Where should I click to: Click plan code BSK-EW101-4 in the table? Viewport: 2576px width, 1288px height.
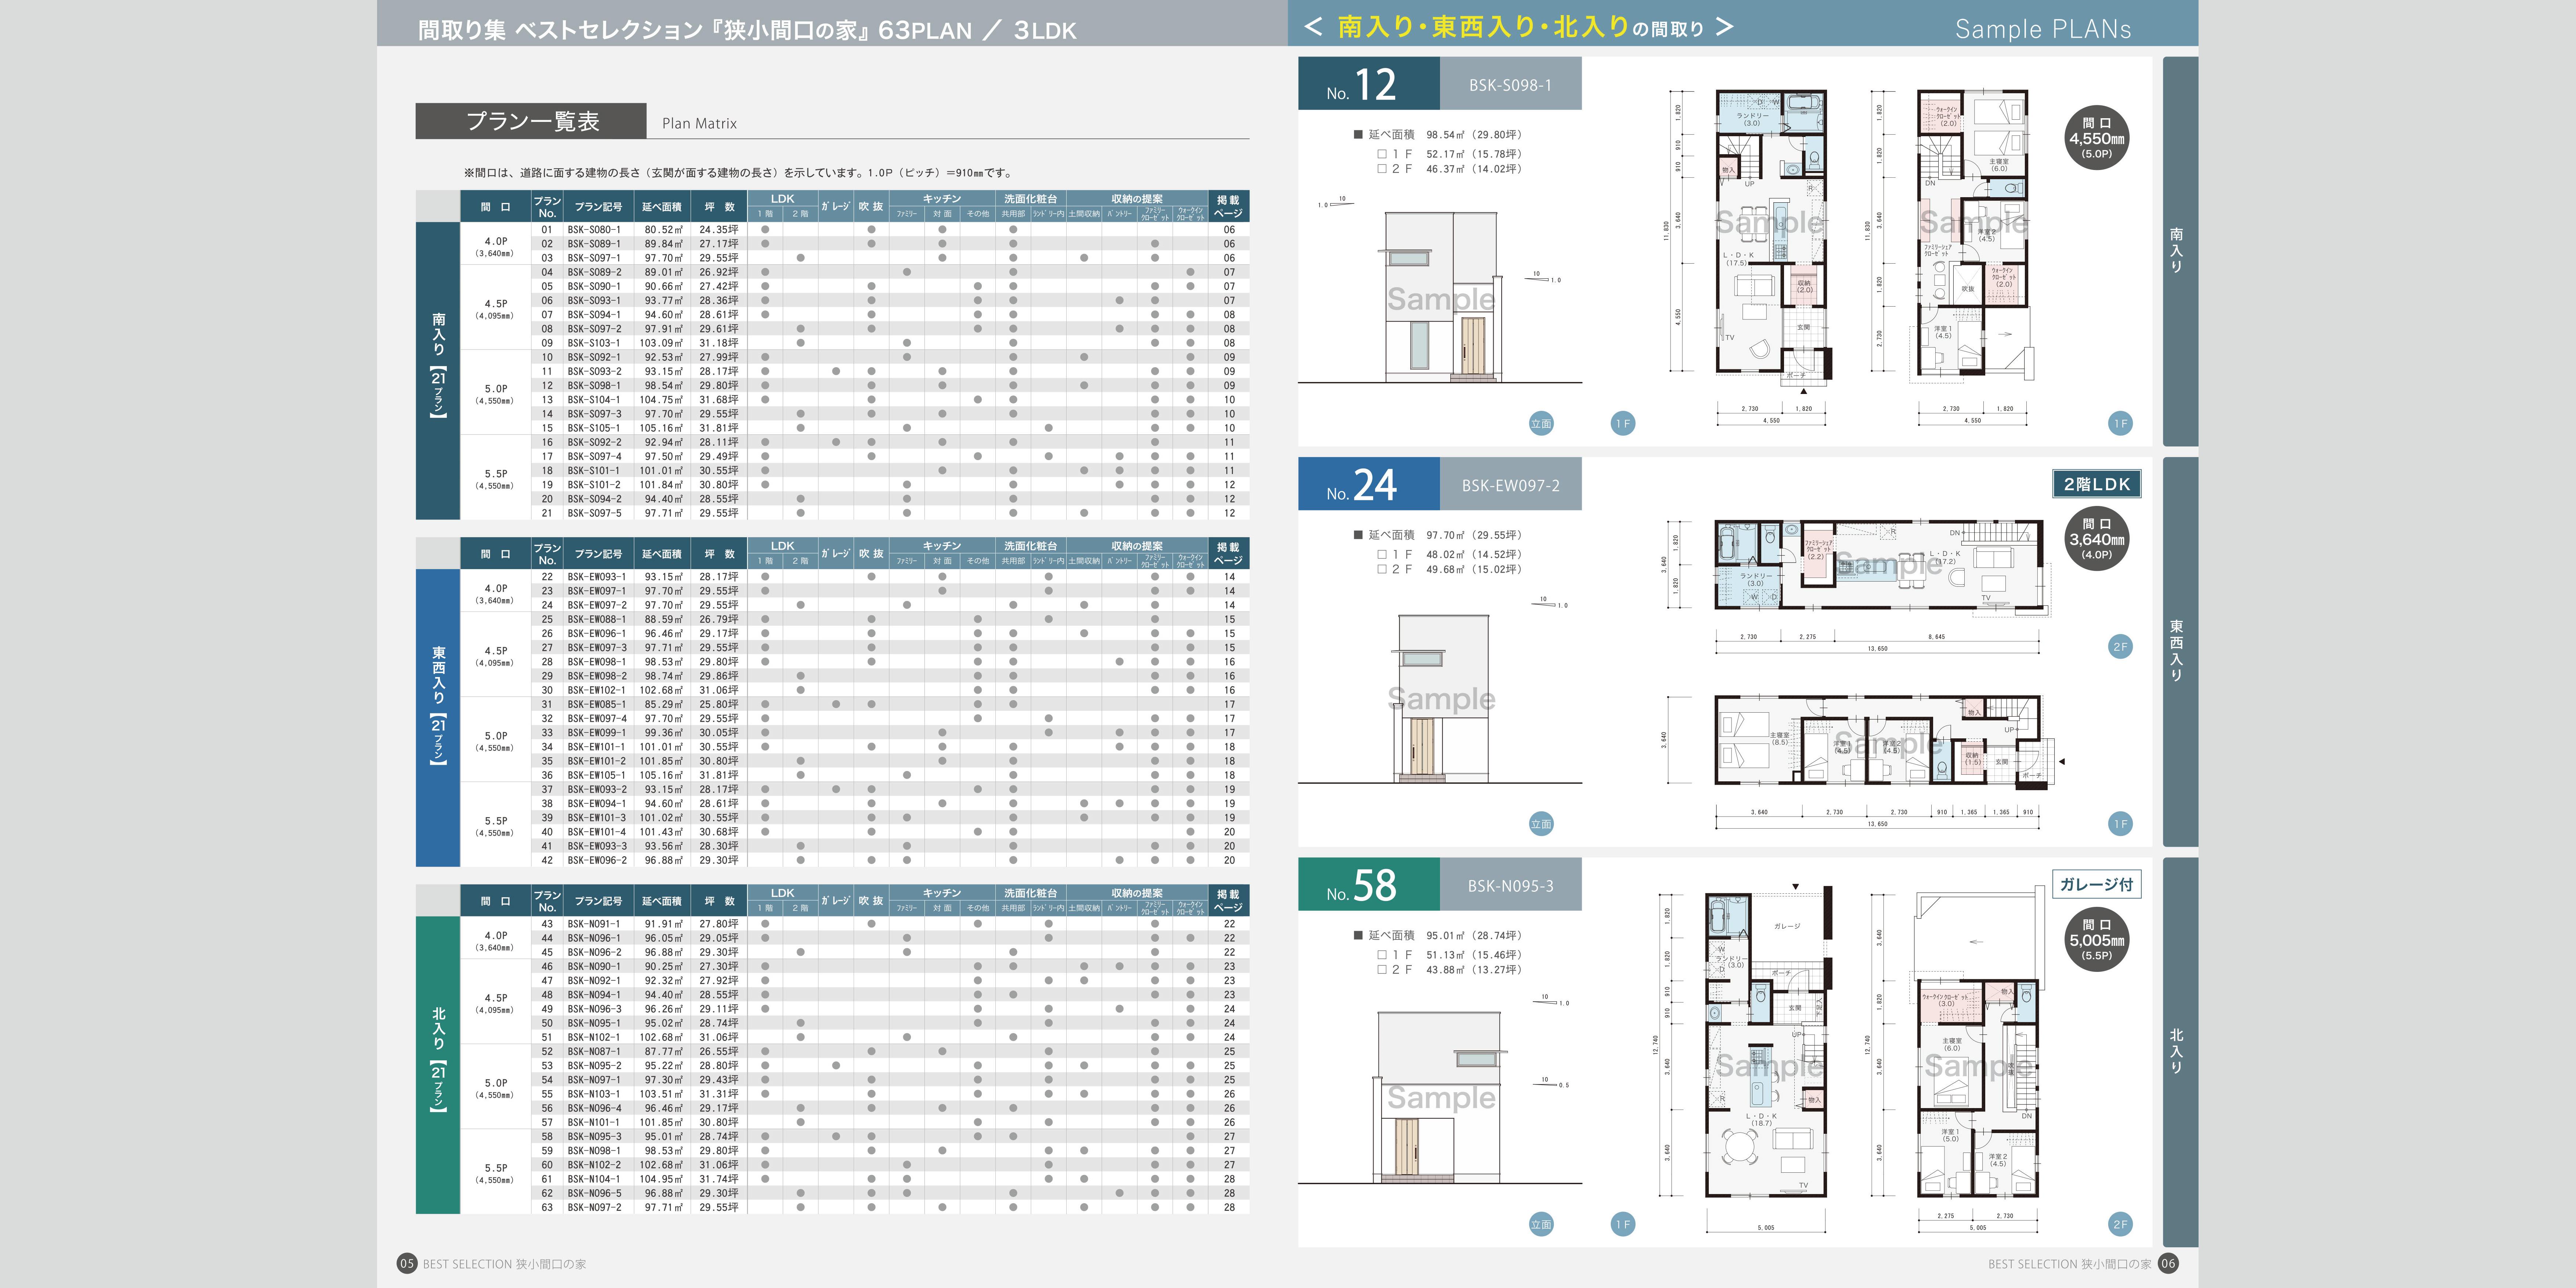point(597,832)
